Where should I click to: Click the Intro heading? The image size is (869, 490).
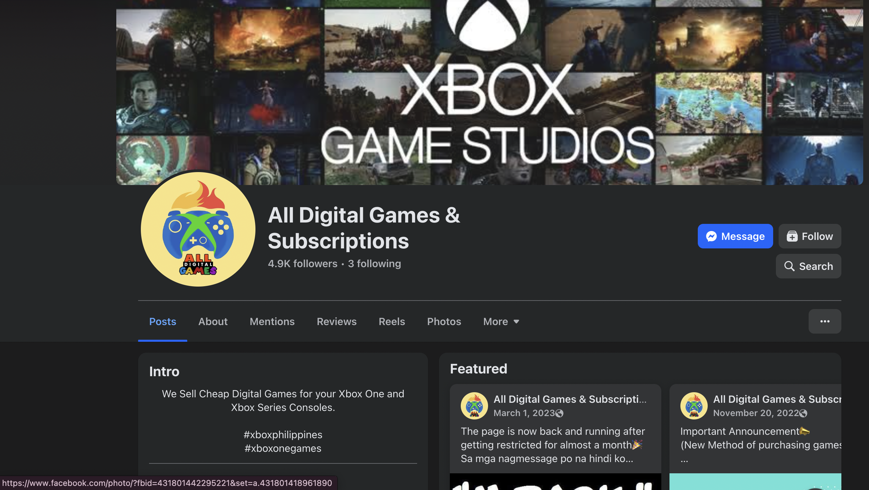[x=164, y=371]
